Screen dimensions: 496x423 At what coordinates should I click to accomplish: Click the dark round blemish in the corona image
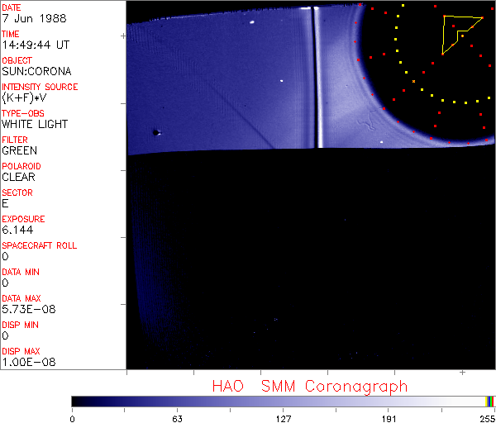[155, 131]
